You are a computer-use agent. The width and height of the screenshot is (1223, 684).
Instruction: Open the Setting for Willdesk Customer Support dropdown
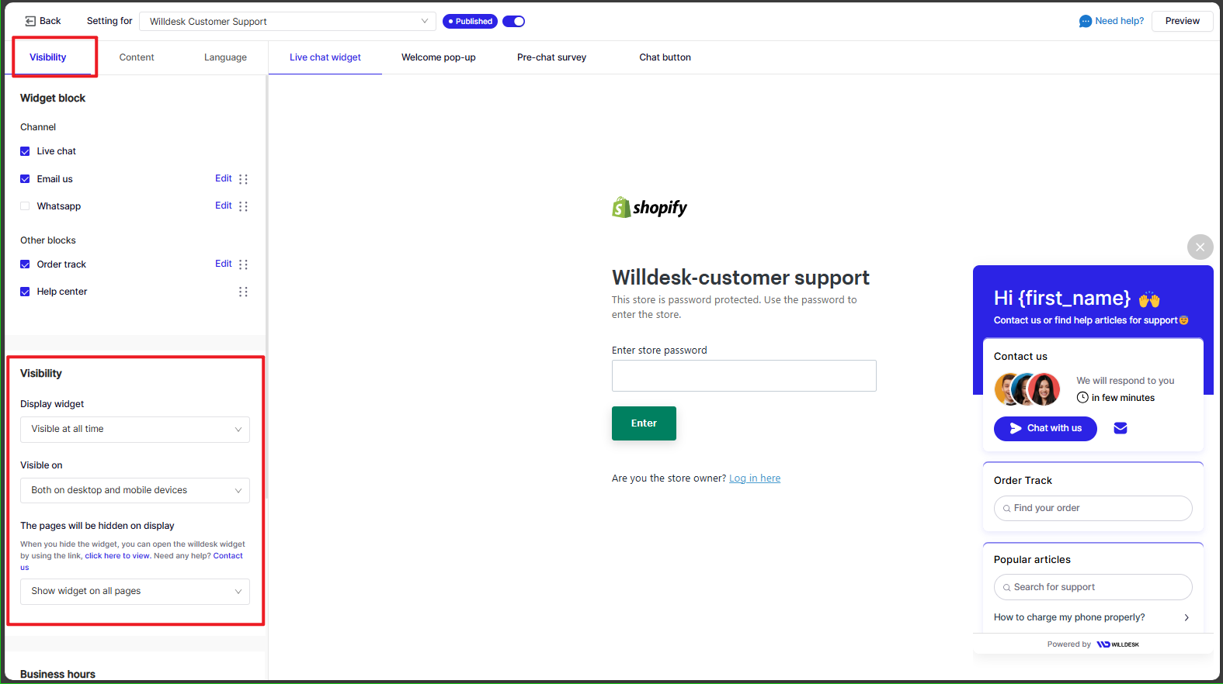287,21
